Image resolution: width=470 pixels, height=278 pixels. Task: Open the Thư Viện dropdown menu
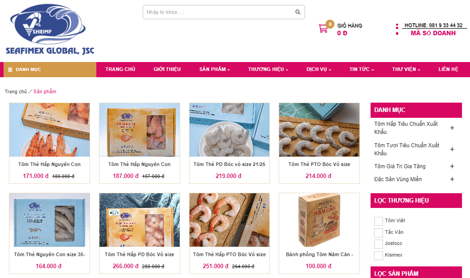pos(406,69)
